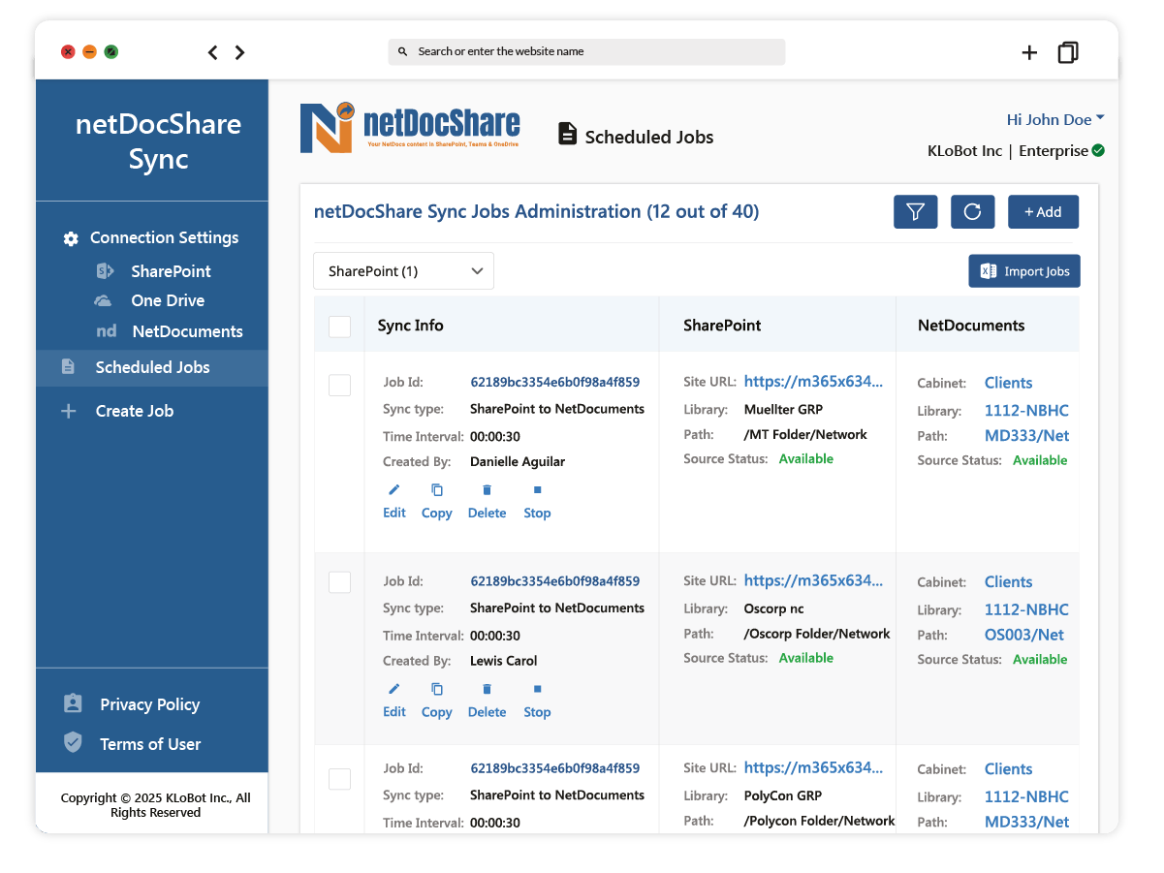Go back with the browser back arrow
1164x873 pixels.
click(x=213, y=52)
